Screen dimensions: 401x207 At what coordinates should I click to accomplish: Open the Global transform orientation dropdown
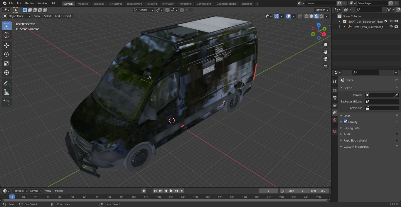[x=144, y=10]
